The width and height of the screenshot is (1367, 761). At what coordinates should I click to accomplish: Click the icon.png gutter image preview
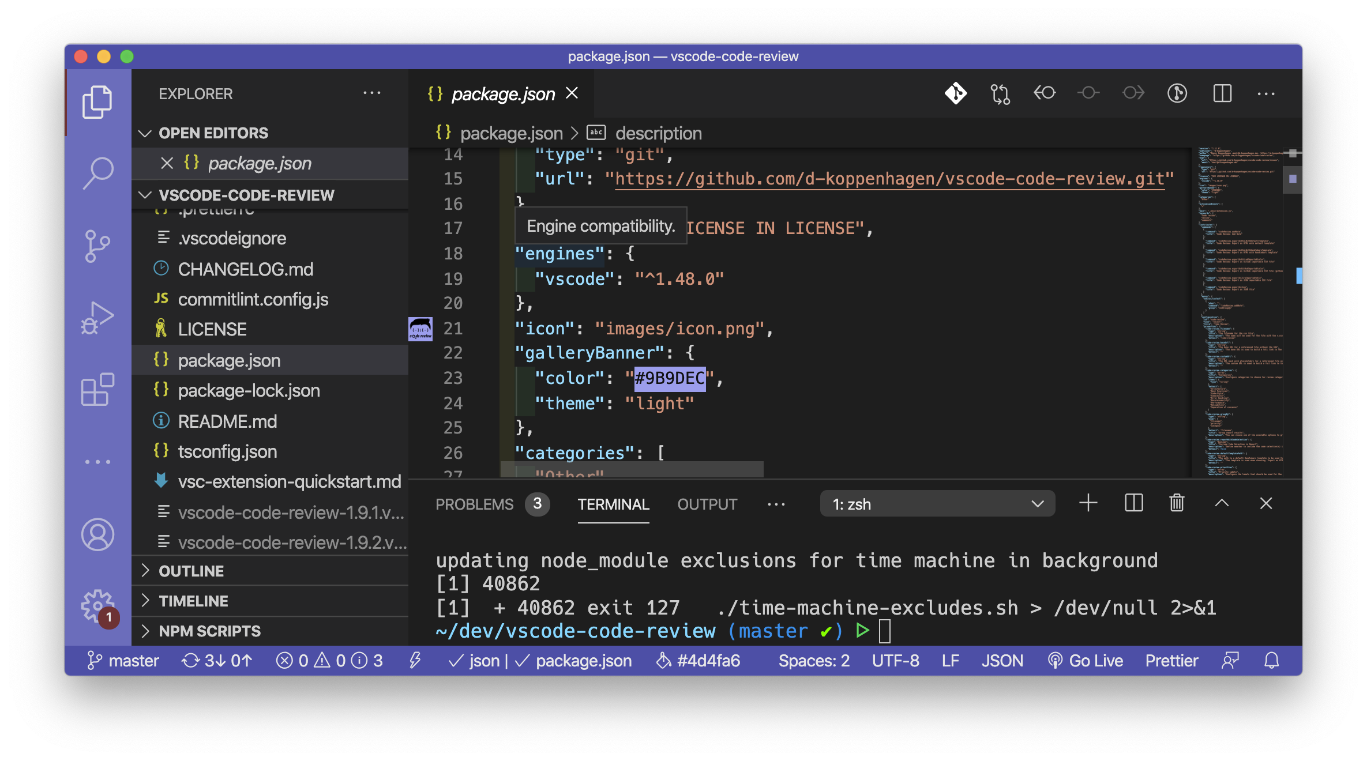click(420, 329)
